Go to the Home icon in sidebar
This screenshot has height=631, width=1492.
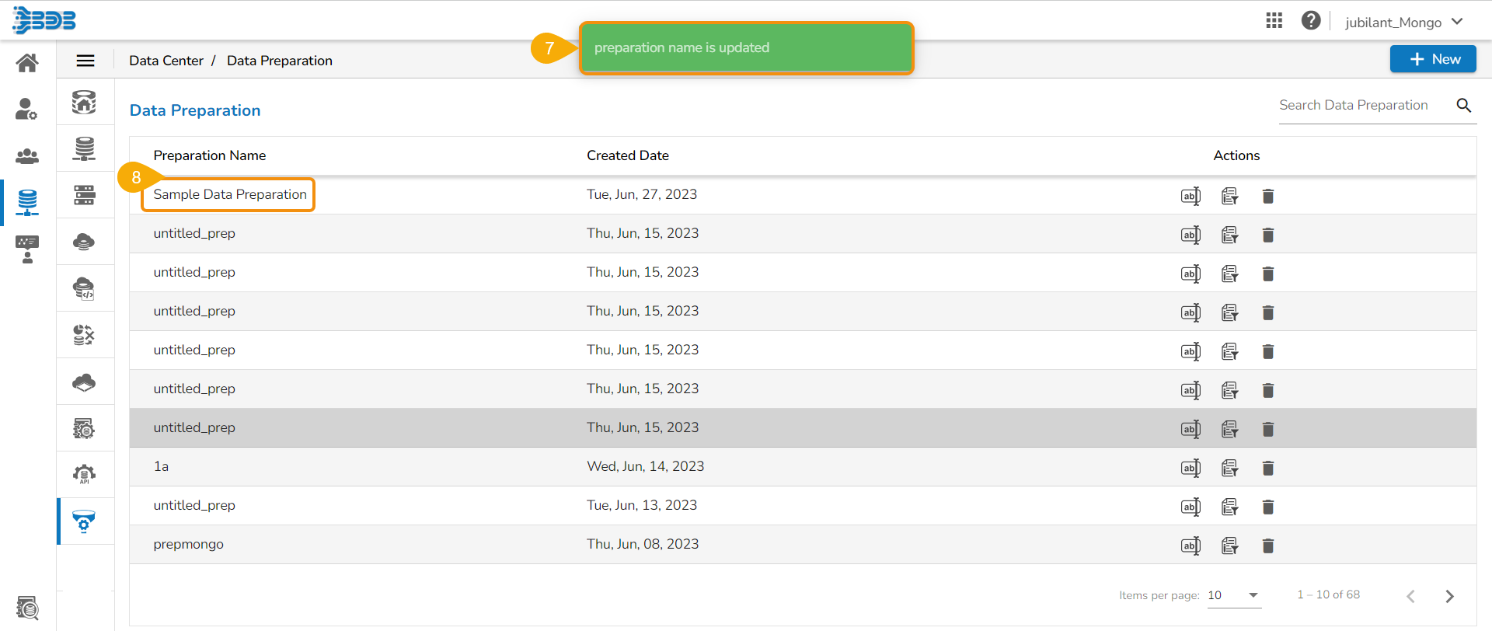[27, 63]
